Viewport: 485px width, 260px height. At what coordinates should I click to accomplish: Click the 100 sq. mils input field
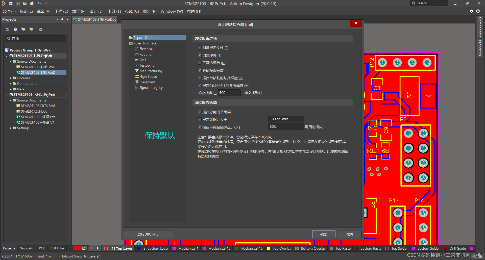point(286,119)
